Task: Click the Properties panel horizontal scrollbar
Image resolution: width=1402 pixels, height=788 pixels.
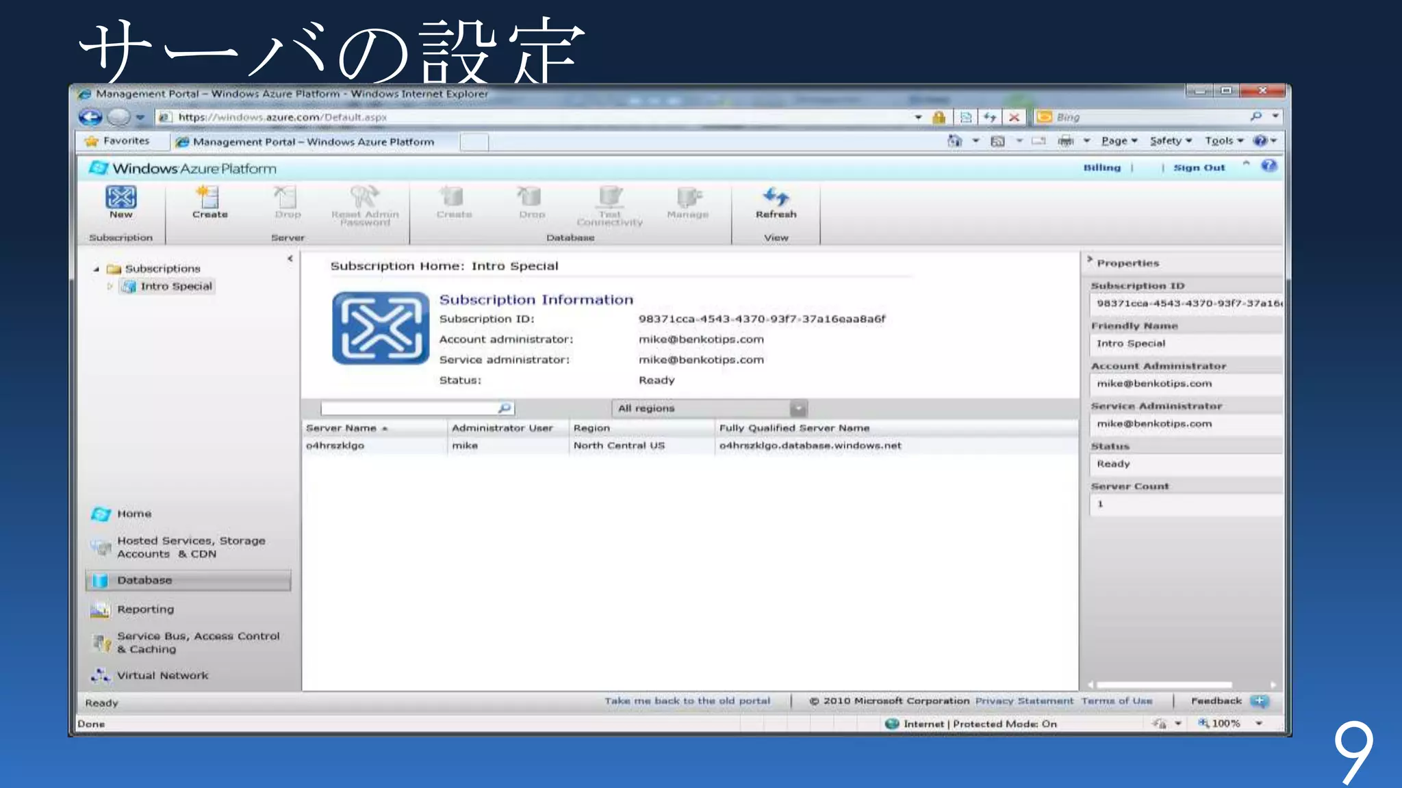Action: pyautogui.click(x=1164, y=685)
